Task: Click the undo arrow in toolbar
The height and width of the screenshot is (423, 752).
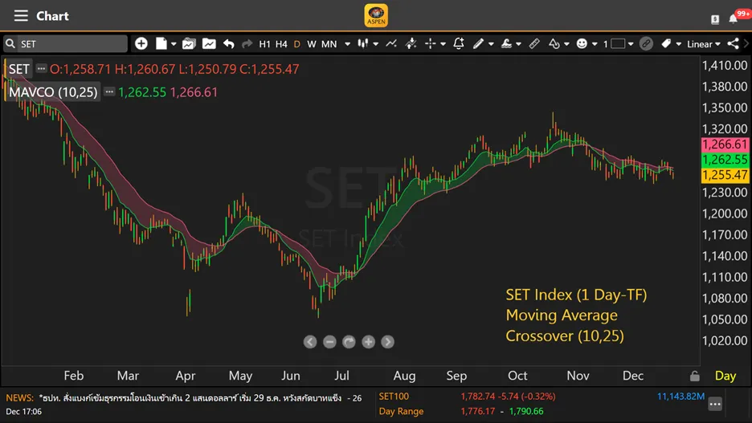Action: coord(229,43)
